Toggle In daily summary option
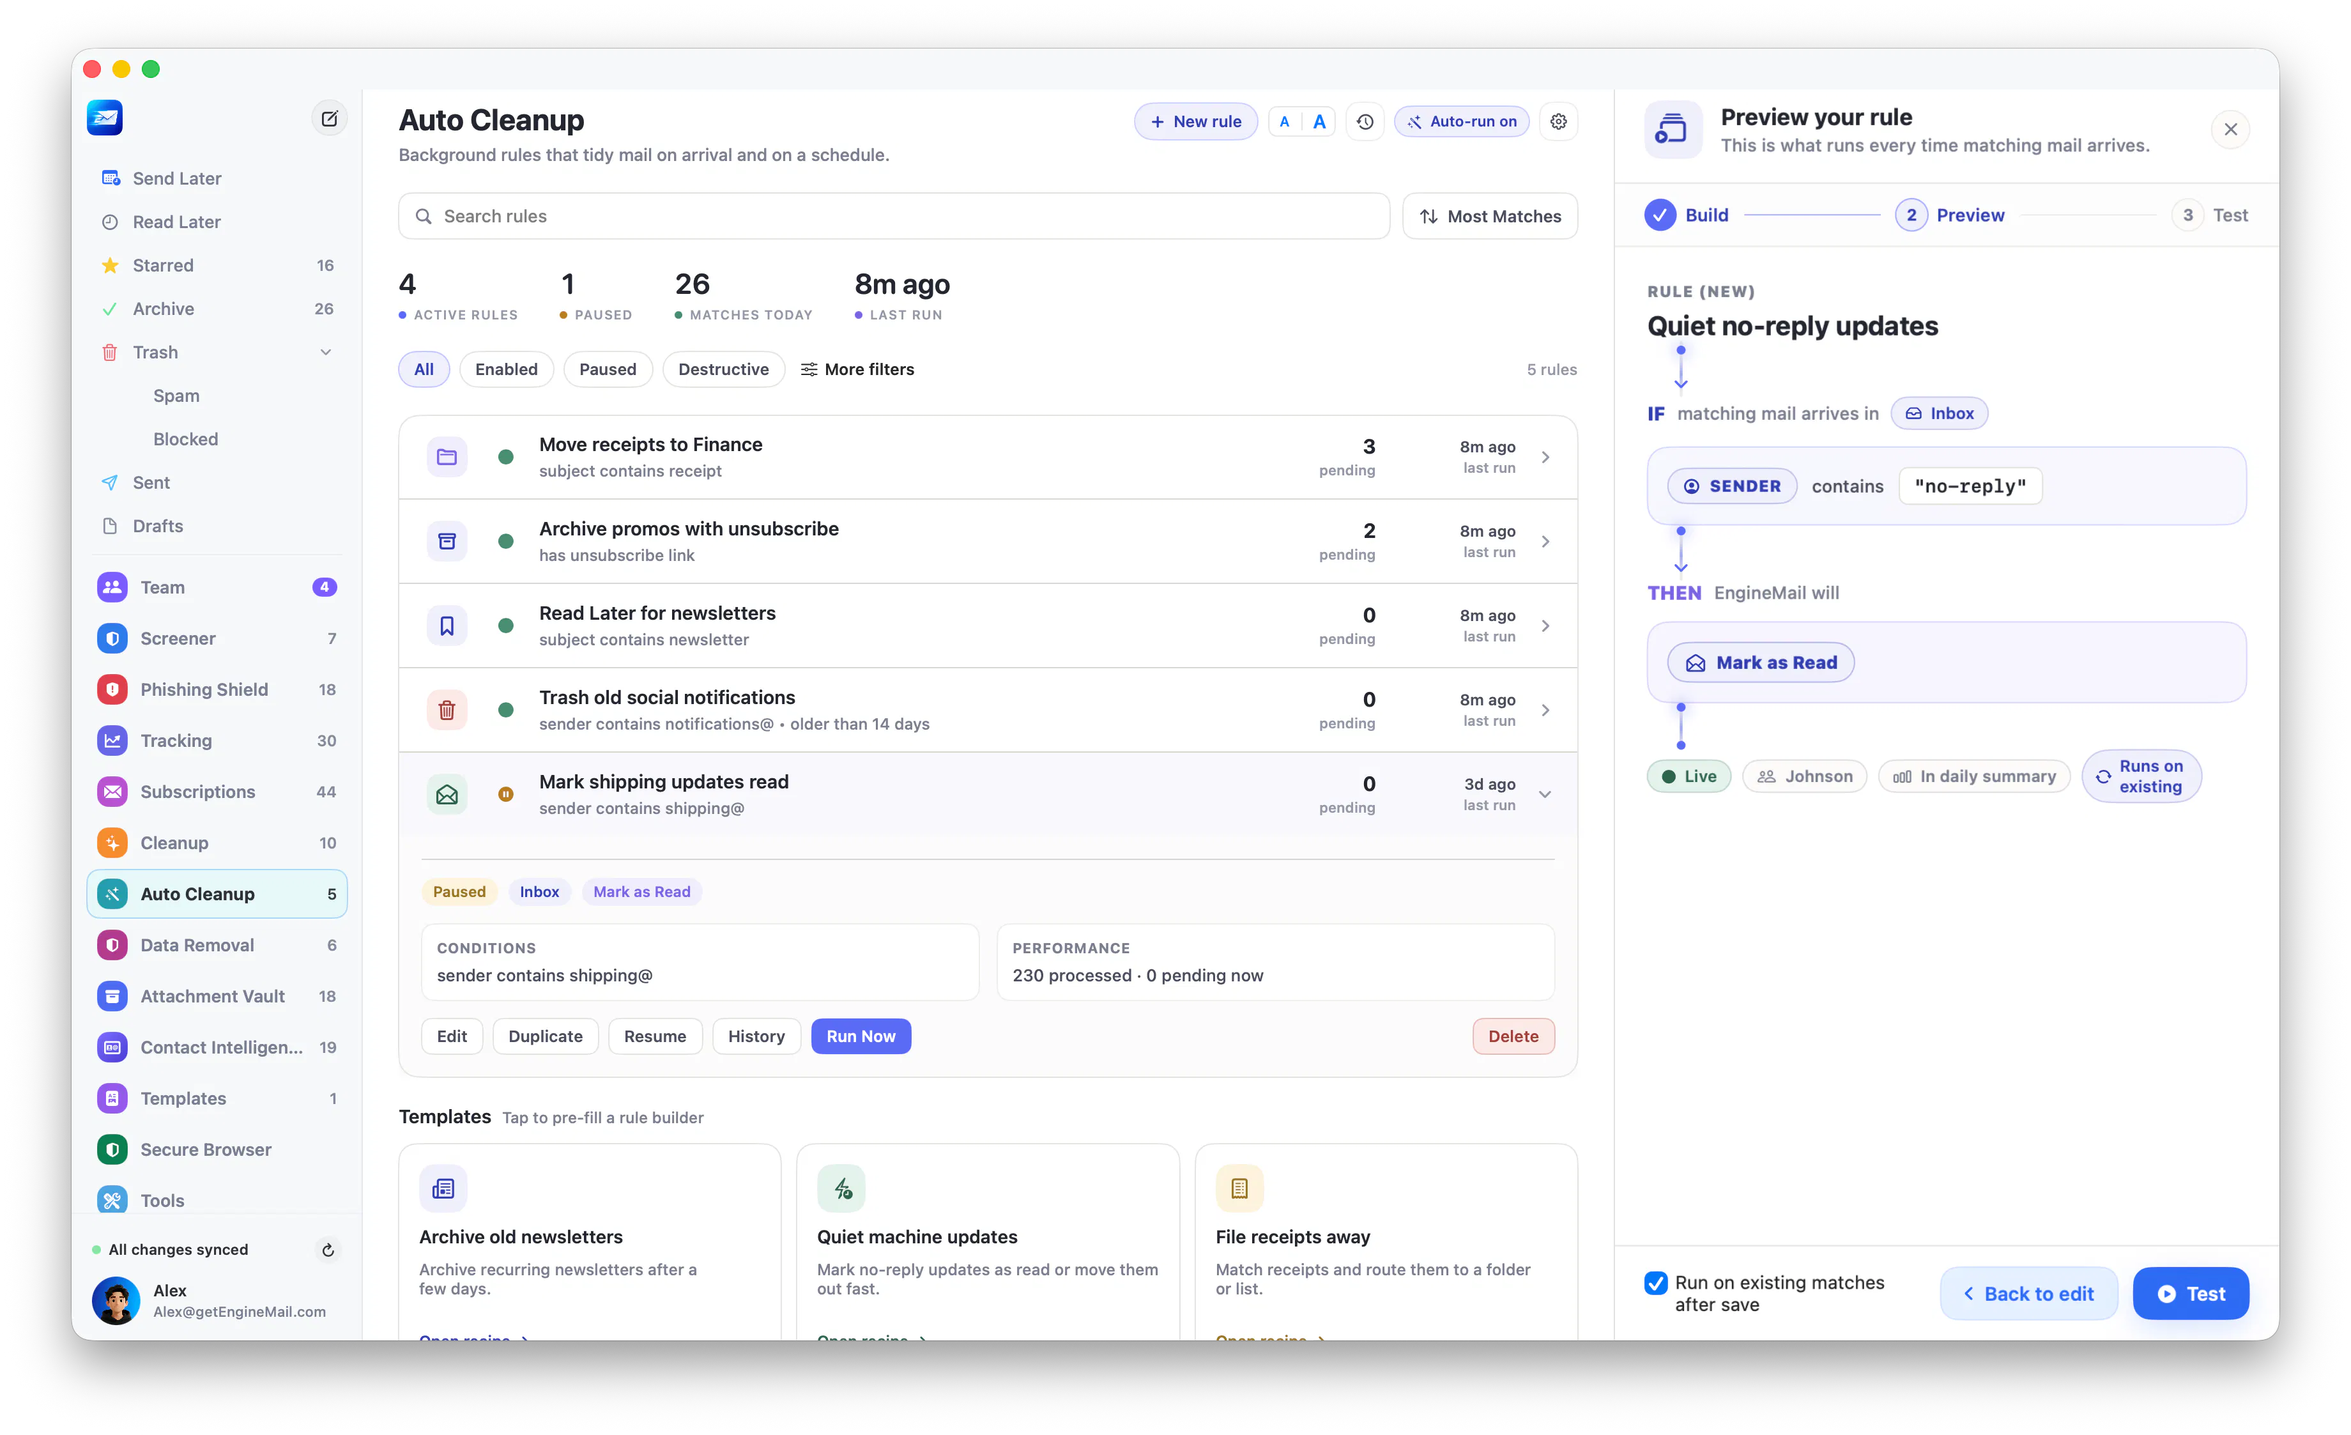Screen dimensions: 2351x1435 click(x=1974, y=777)
